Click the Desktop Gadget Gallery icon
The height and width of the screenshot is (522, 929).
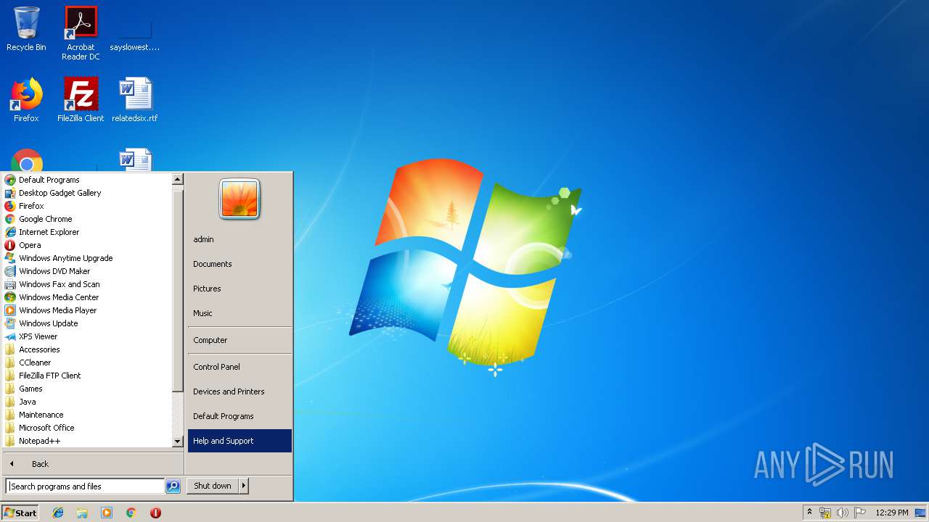[x=10, y=193]
